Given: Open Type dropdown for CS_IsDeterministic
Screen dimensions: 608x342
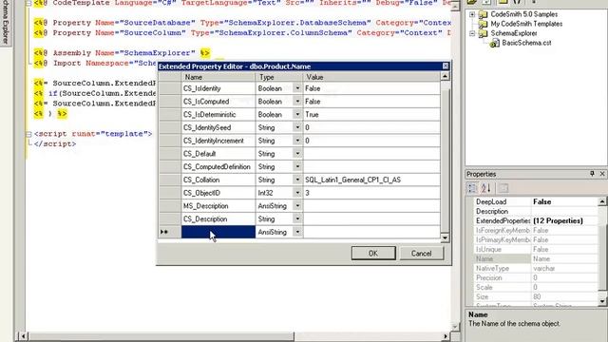Looking at the screenshot, I should (297, 114).
